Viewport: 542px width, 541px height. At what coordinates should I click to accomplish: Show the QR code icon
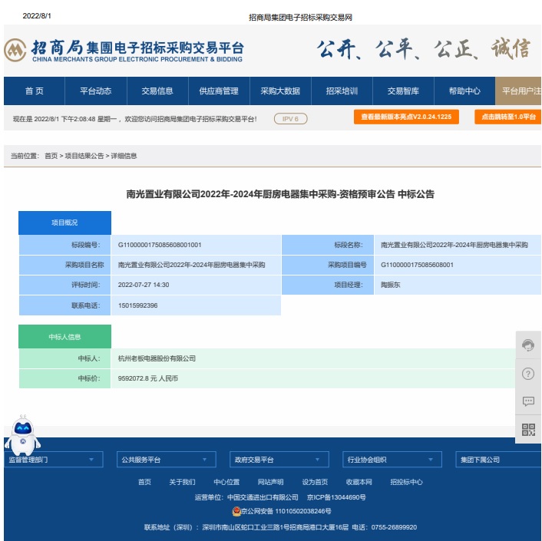(x=528, y=430)
